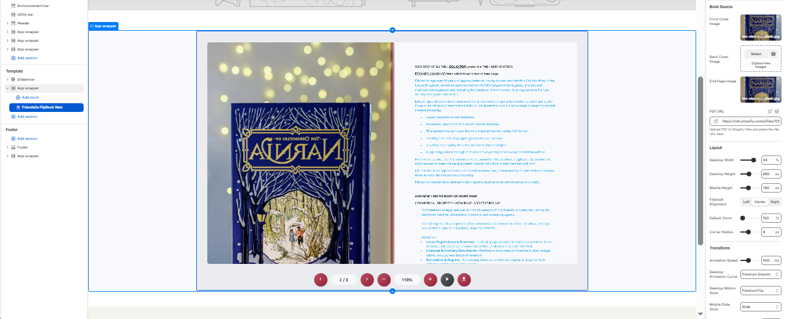Click database icon beside Back Cover Select

pos(773,54)
